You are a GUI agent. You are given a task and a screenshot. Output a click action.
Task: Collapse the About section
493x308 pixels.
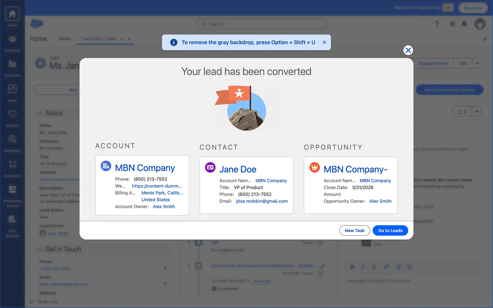point(40,113)
